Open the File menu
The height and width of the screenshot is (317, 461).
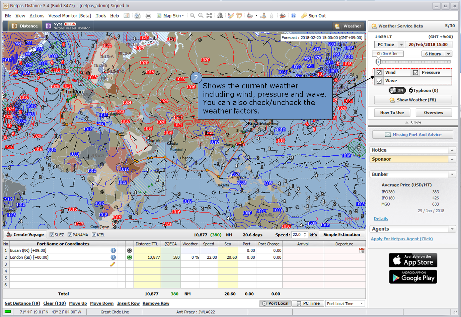[x=8, y=16]
